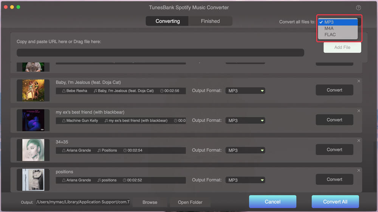The height and width of the screenshot is (212, 378).
Task: Remove the positions track with X
Action: [359, 170]
